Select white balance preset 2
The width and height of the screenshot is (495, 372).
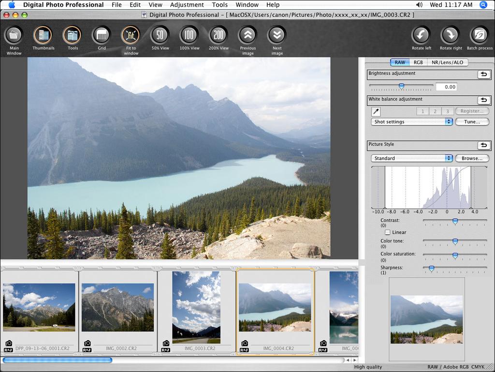click(435, 111)
